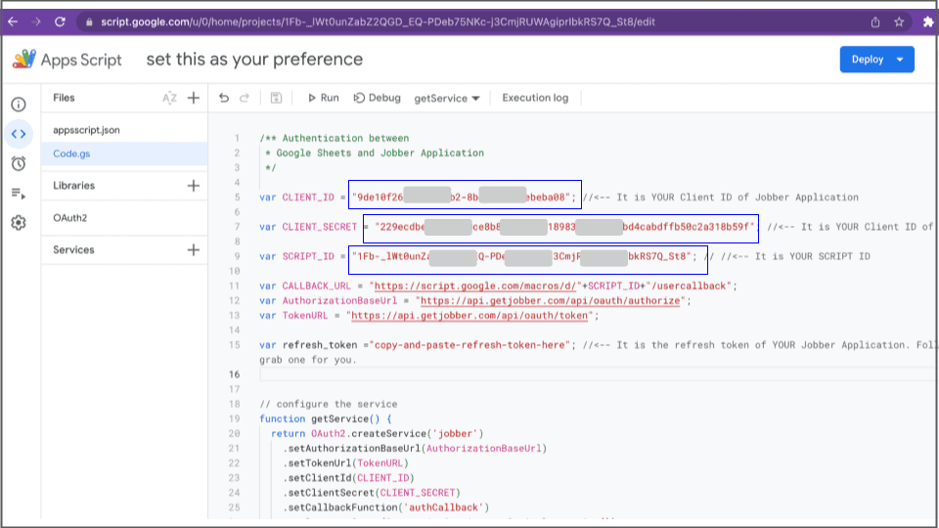
Task: Add a service with plus icon
Action: [x=194, y=250]
